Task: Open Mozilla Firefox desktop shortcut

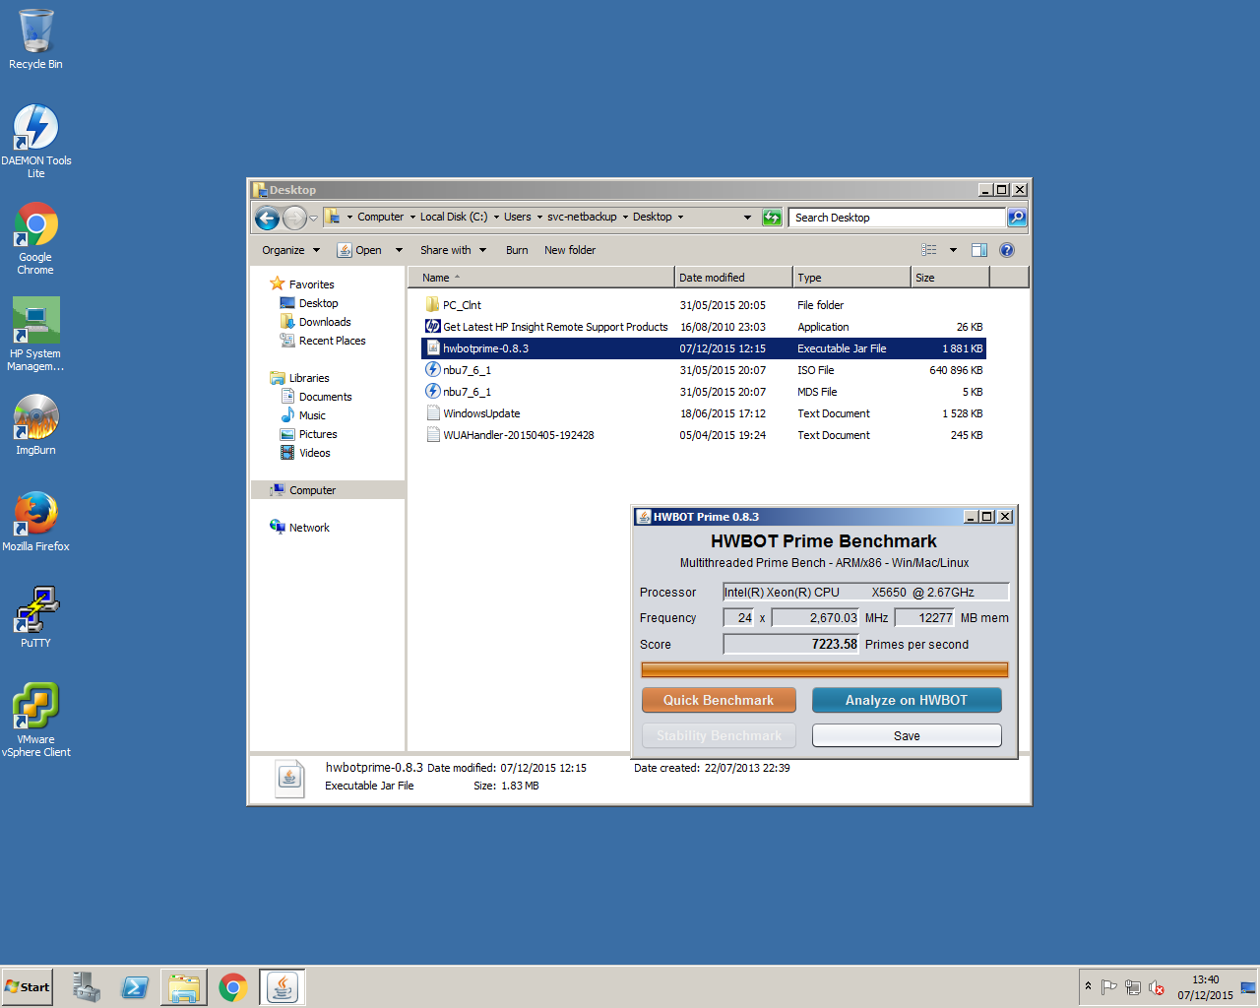Action: coord(35,521)
